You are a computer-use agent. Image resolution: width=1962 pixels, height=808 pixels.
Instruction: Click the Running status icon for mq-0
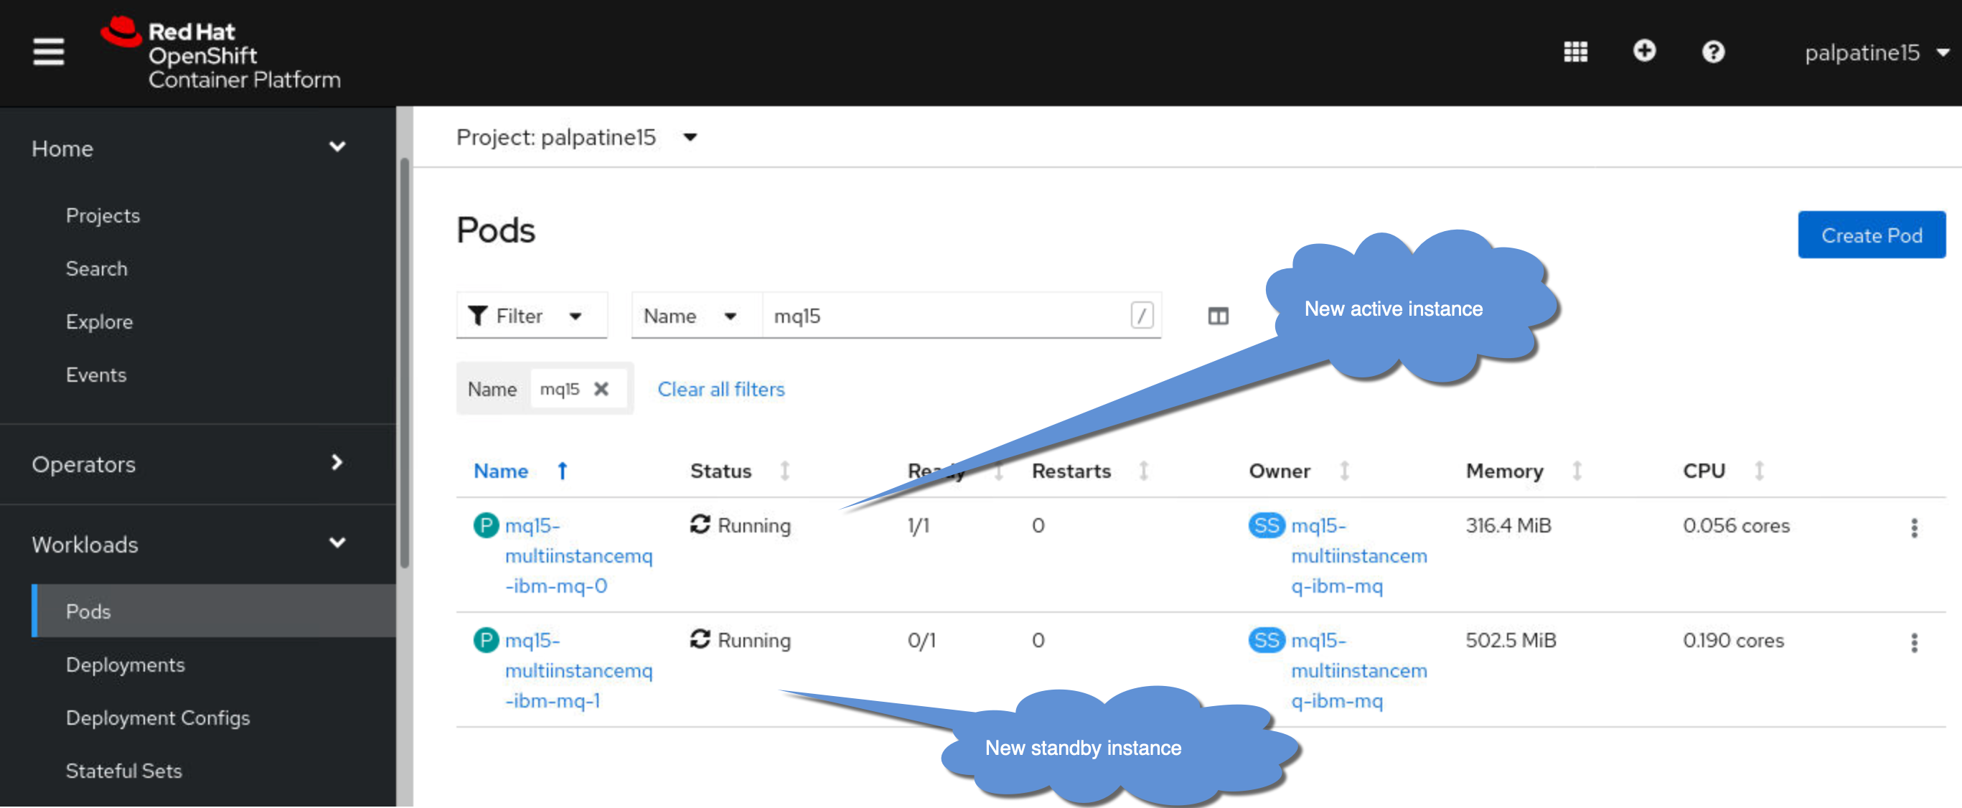point(700,525)
